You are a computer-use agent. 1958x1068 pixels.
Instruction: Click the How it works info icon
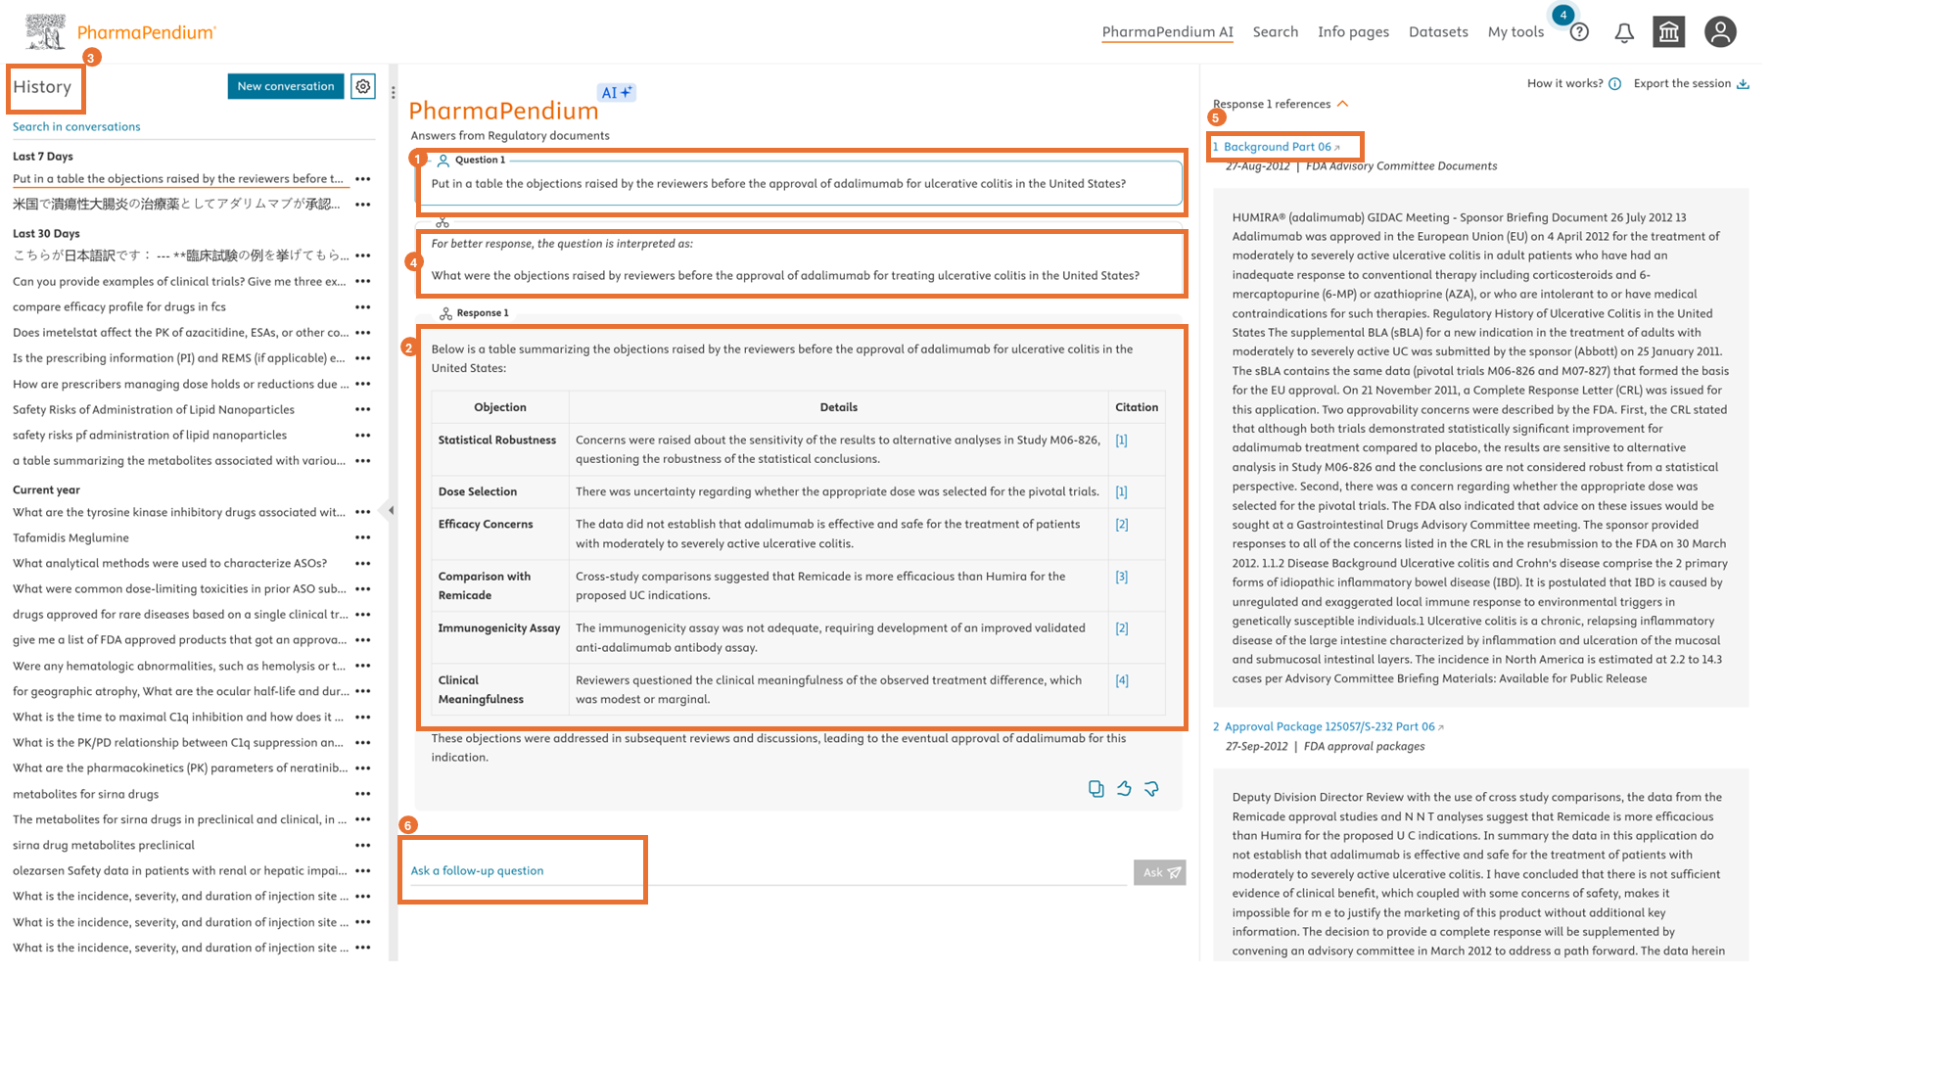coord(1614,84)
